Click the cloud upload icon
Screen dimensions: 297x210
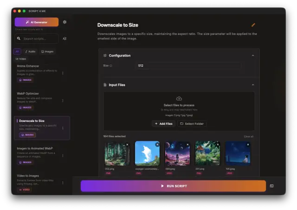179,98
